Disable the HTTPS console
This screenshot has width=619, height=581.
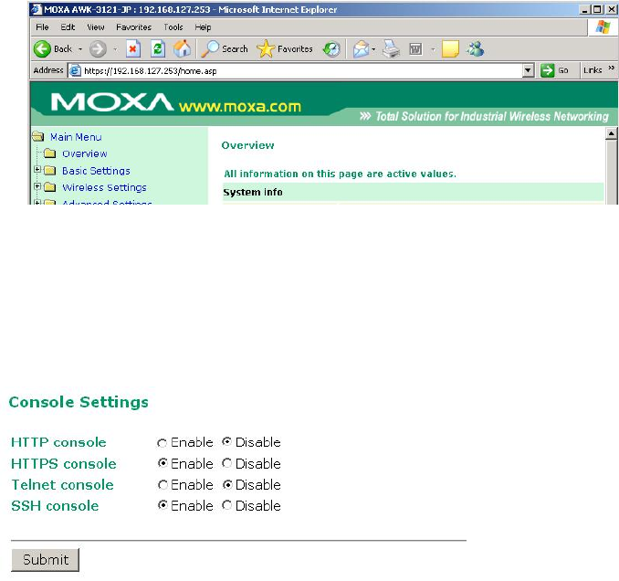[226, 463]
